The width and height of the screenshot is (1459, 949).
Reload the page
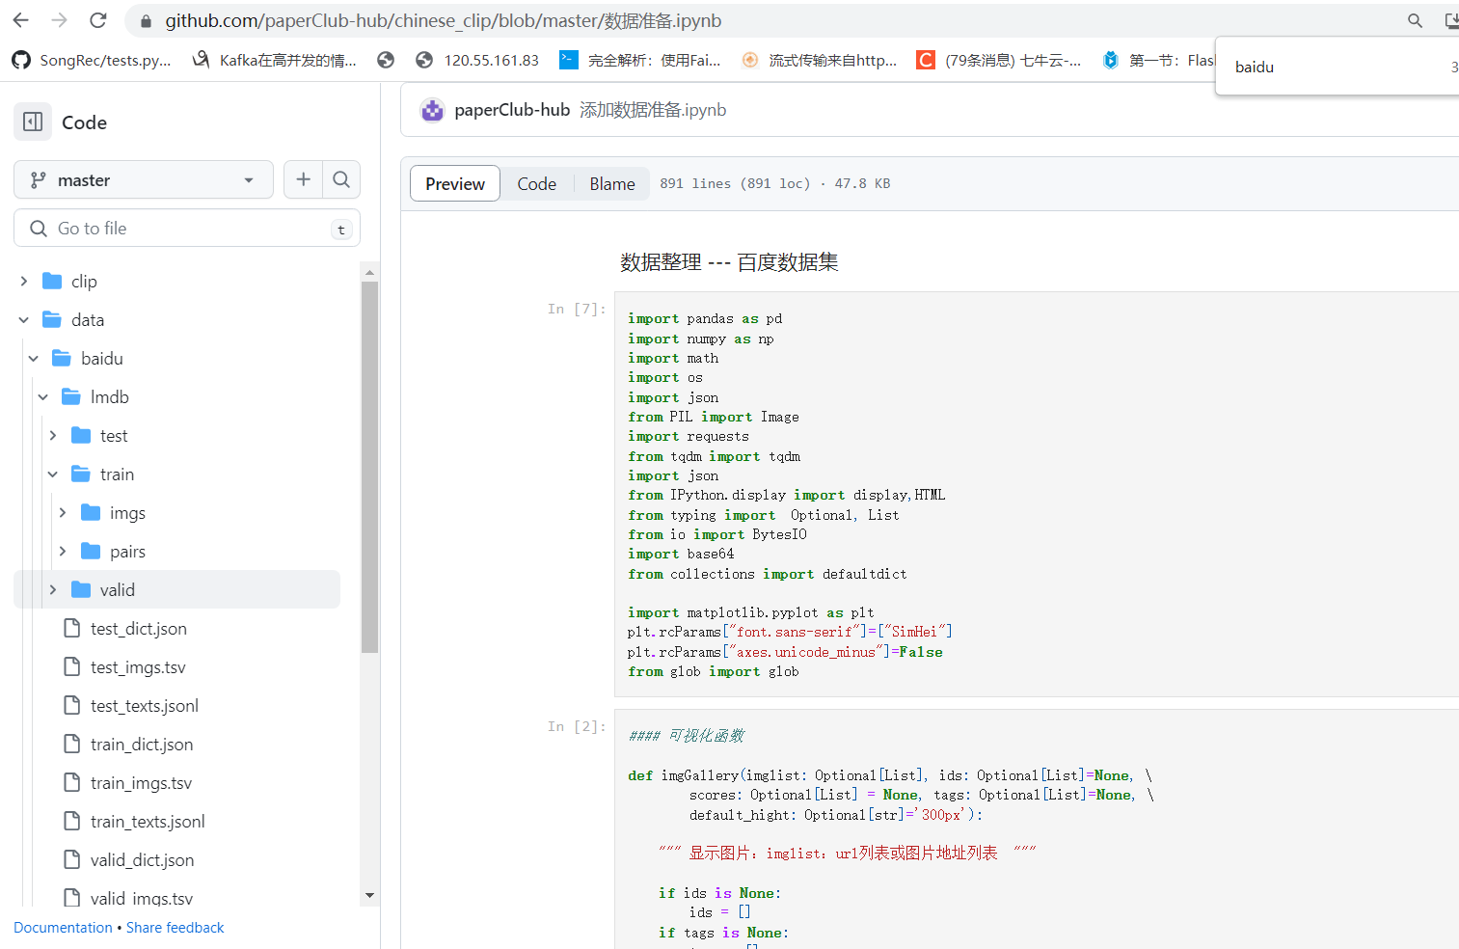98,20
